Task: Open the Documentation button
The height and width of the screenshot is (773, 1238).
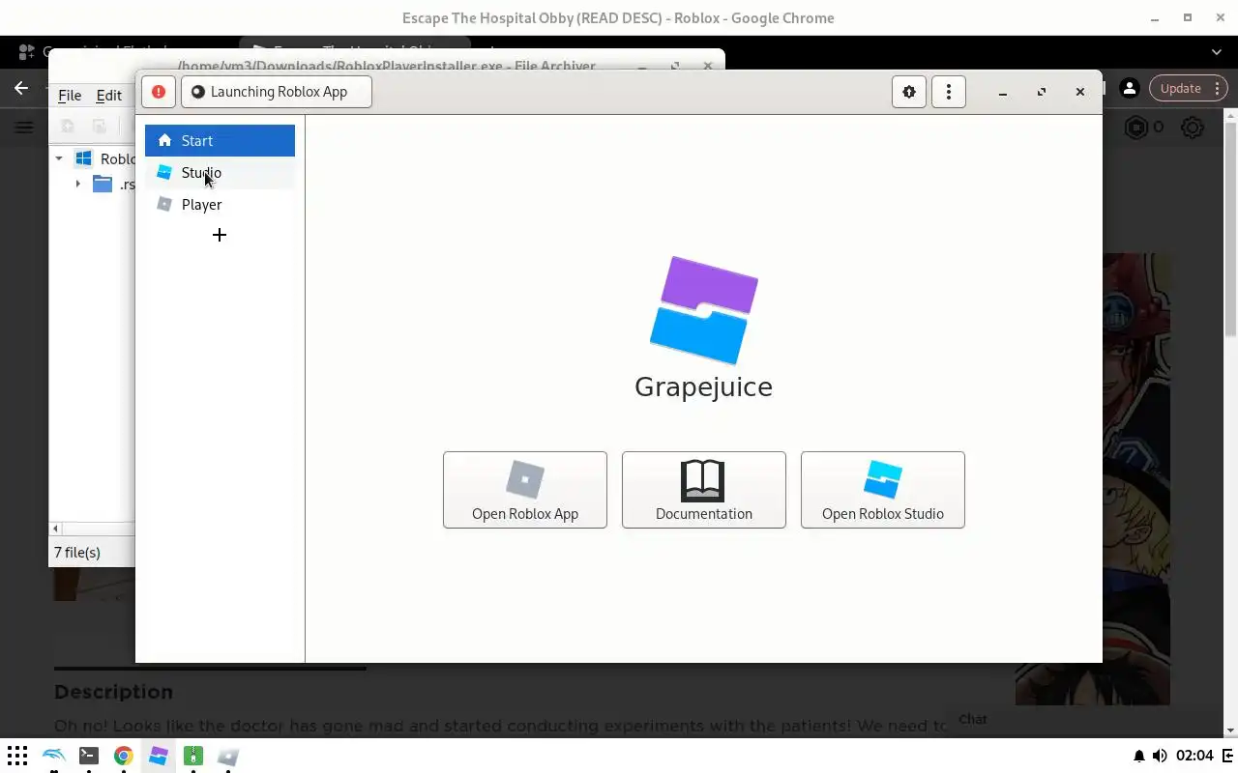Action: pos(704,490)
